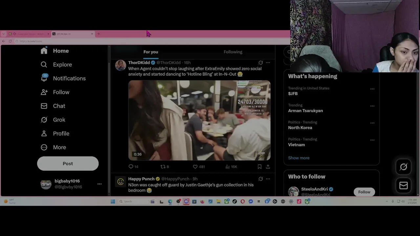Bookmark the ThorDKidd post
The image size is (420, 236).
260,167
